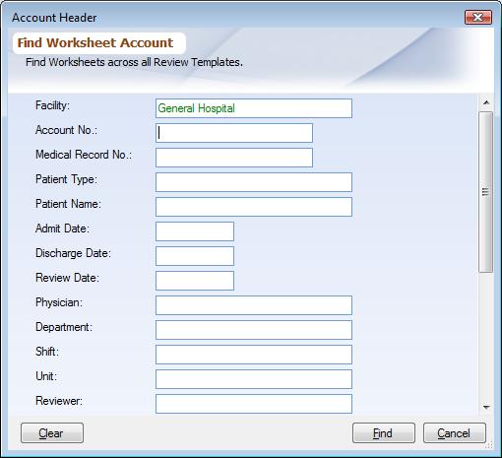Screen dimensions: 502x458
Task: Select the Medical Record No. field
Action: coord(234,158)
